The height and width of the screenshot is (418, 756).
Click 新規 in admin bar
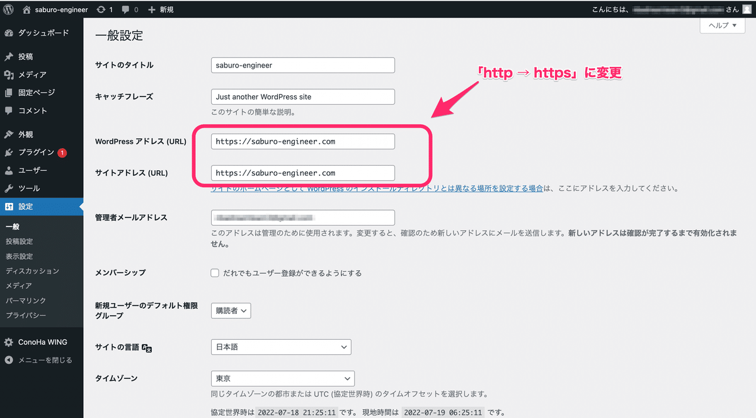click(166, 10)
